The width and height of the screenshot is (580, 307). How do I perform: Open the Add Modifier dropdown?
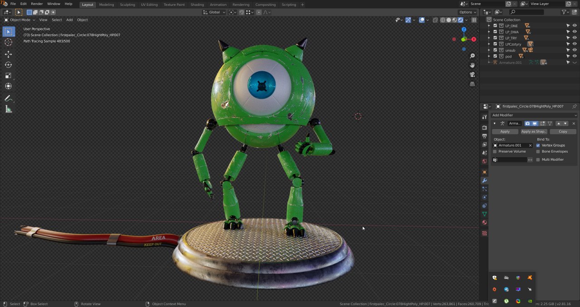pos(534,115)
